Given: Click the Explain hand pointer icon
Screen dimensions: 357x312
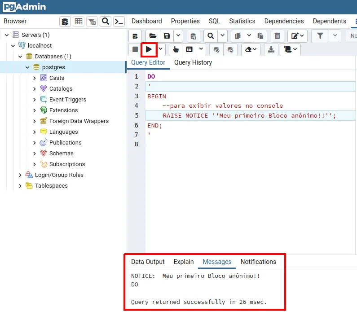Looking at the screenshot, I should click(176, 49).
